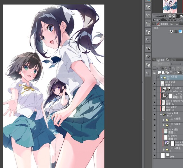Expand folder 1 inside main

tap(164, 120)
